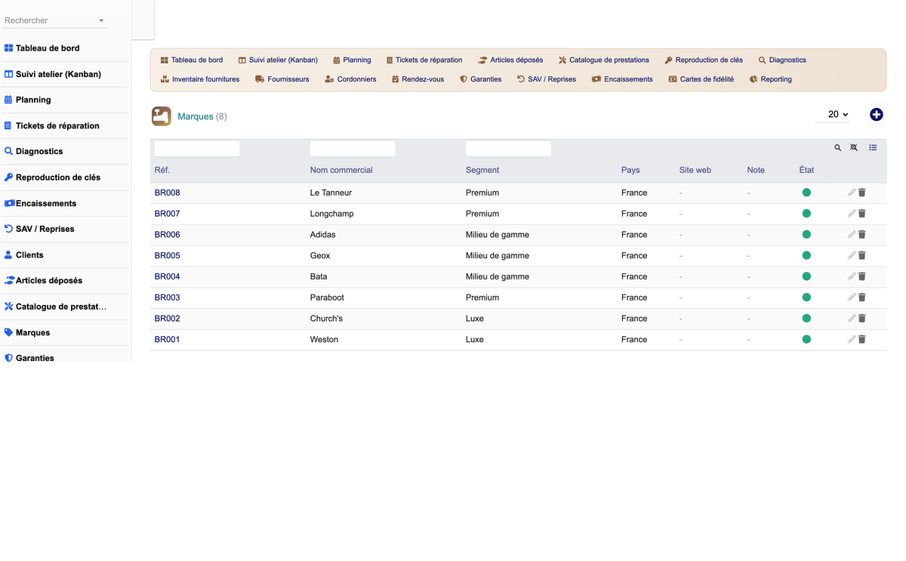This screenshot has width=906, height=561.
Task: Edit the Church's row pencil icon
Action: (x=852, y=319)
